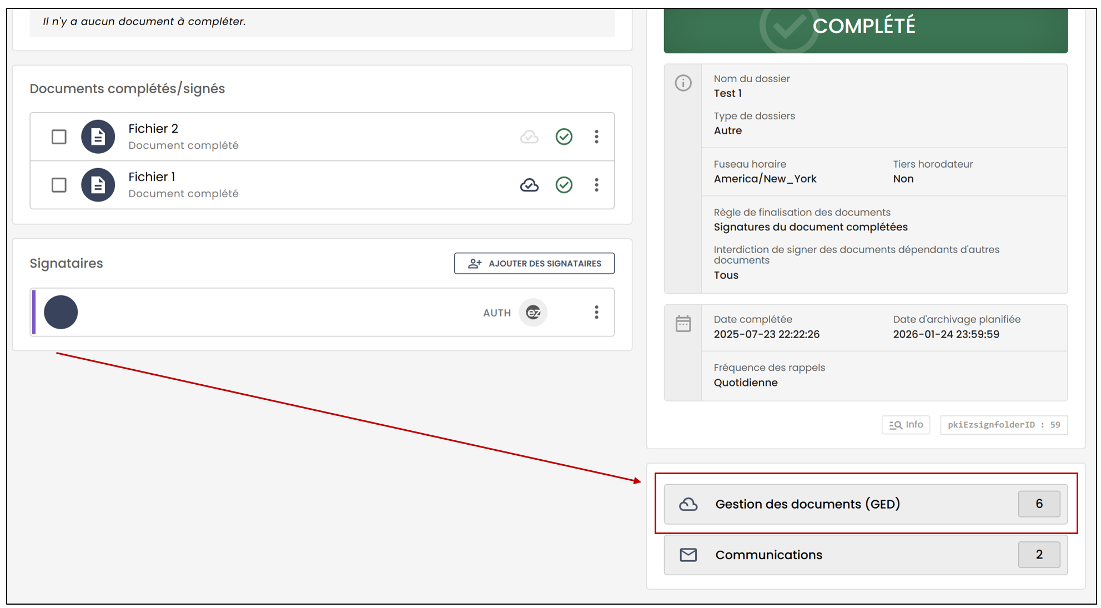Click the Info button
The image size is (1101, 608).
(x=906, y=425)
